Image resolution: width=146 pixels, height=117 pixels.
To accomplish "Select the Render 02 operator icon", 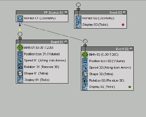I will pyautogui.click(x=78, y=18).
